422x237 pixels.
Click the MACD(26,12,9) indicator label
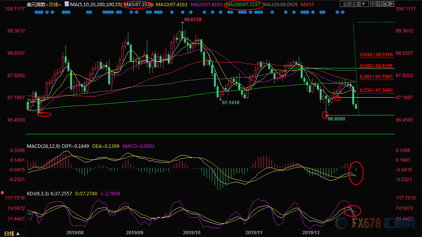coord(44,146)
